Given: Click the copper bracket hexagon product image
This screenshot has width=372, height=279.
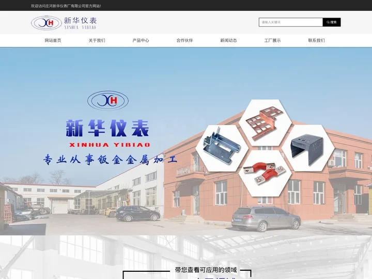Looking at the screenshot, I should click(265, 122).
